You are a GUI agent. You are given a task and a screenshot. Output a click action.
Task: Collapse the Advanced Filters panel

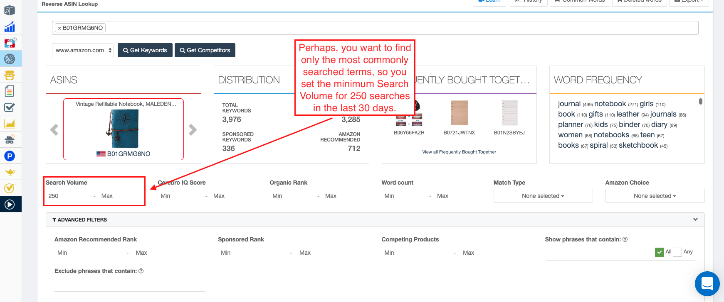click(x=695, y=219)
